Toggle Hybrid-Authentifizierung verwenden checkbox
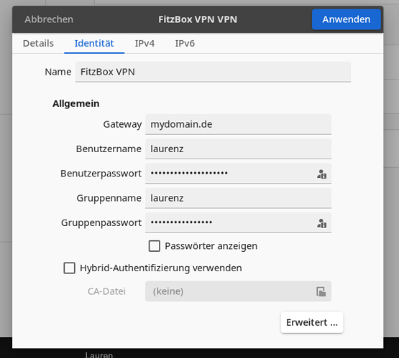399x358 pixels. [69, 268]
